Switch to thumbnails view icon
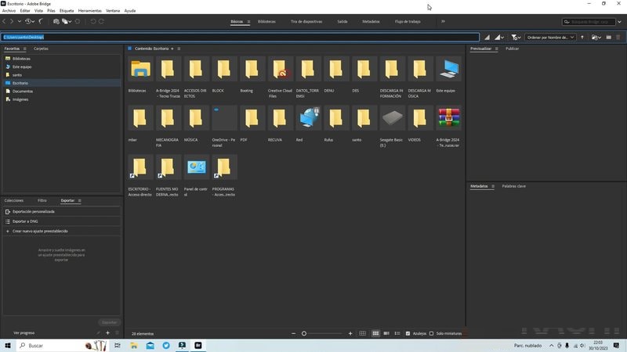This screenshot has width=627, height=352. pyautogui.click(x=375, y=333)
